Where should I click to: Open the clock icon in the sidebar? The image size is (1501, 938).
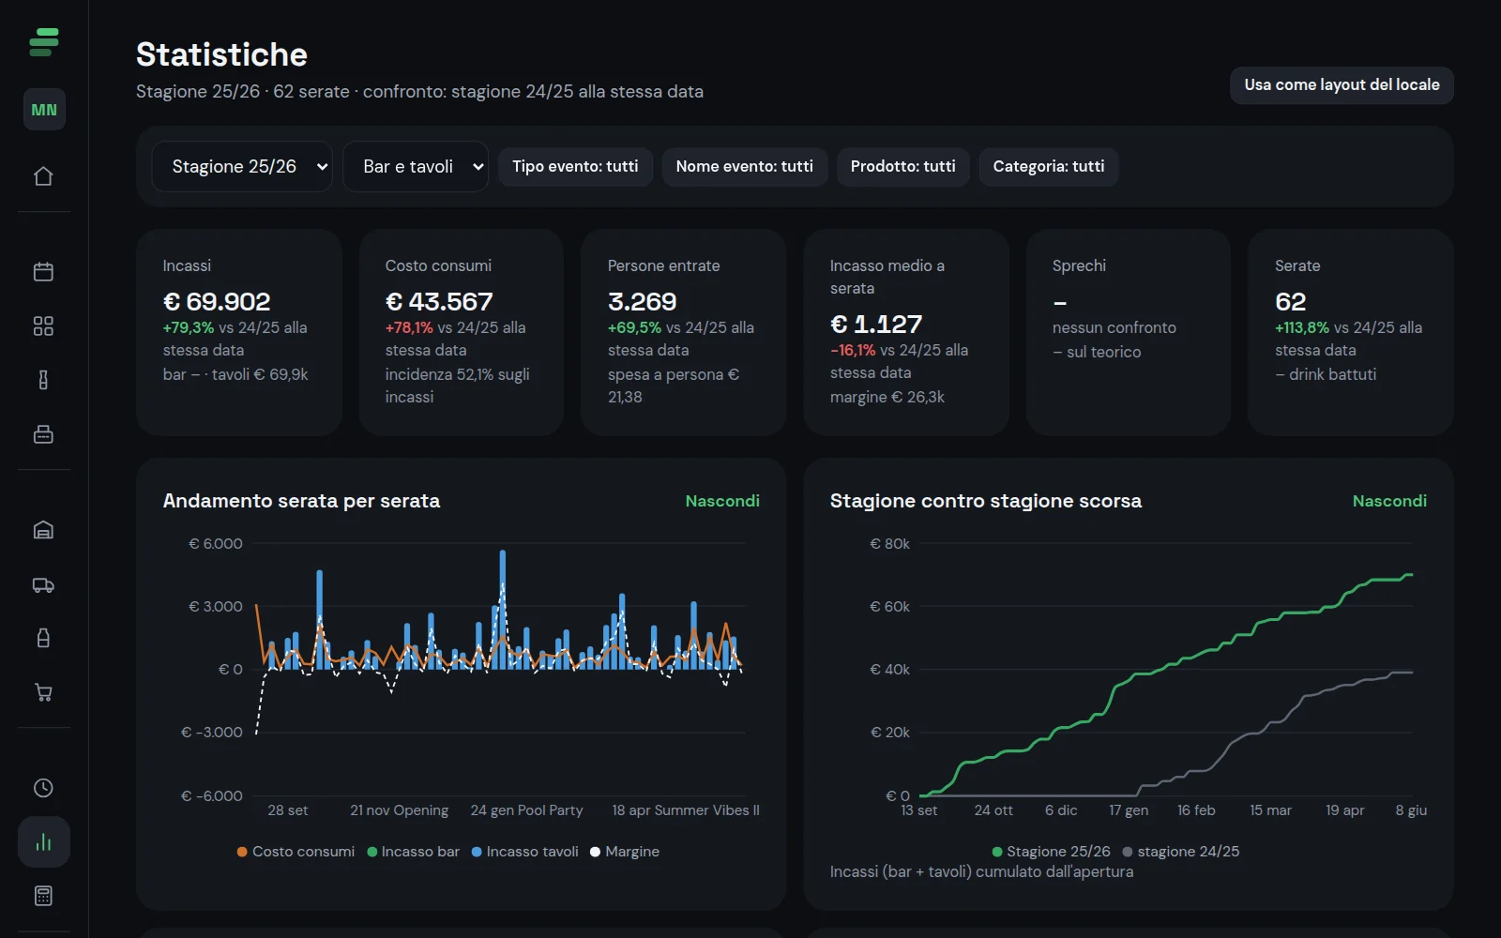tap(43, 788)
